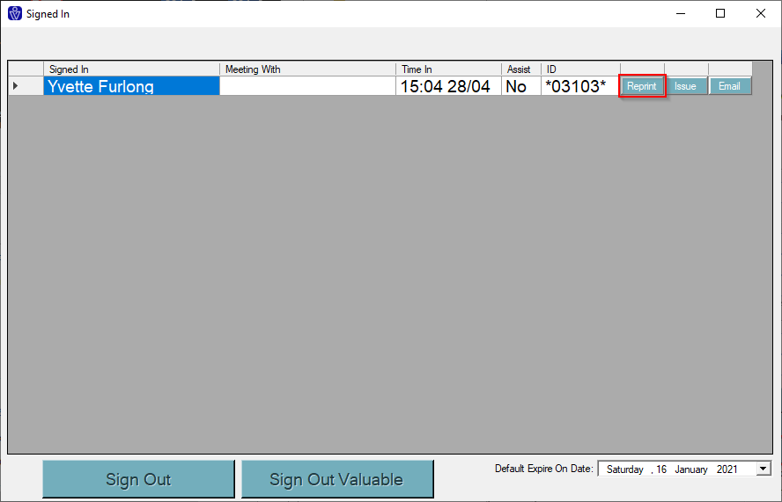782x502 pixels.
Task: Click the Email button in the row
Action: (x=729, y=86)
